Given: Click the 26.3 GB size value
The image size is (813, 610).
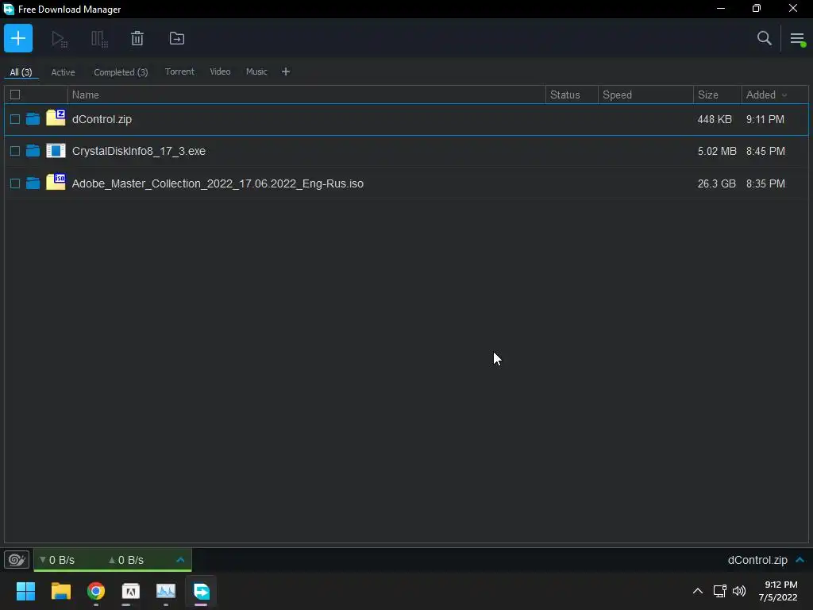Looking at the screenshot, I should (x=717, y=183).
